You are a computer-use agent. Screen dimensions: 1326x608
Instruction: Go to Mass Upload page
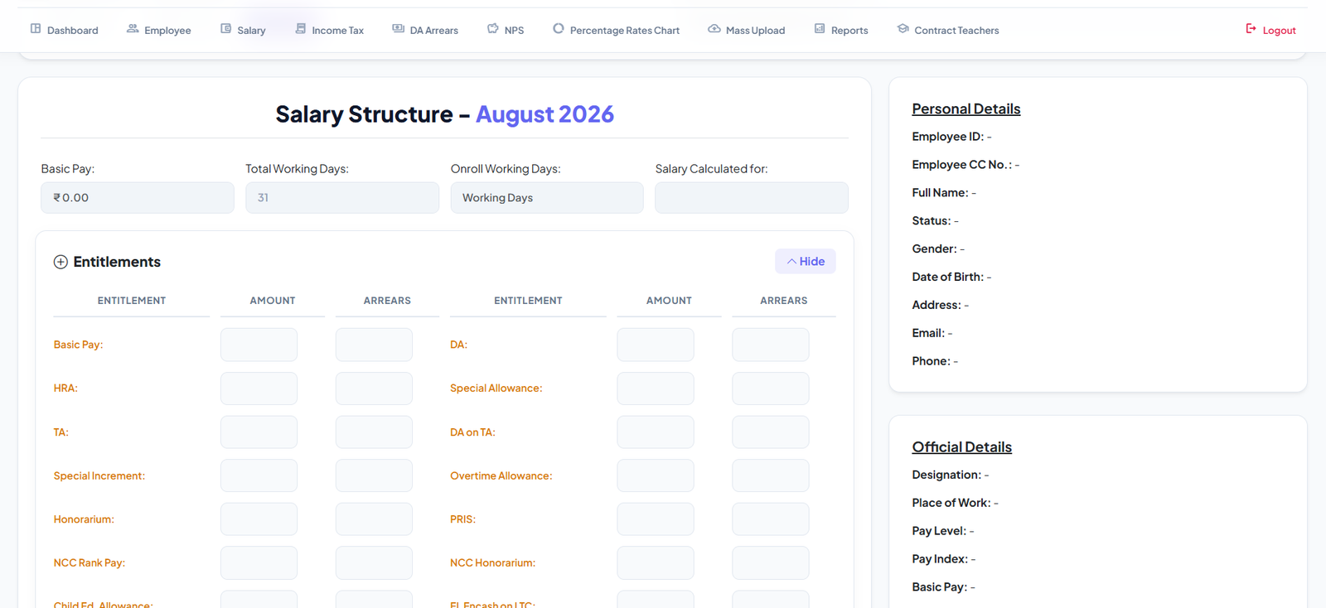[747, 30]
